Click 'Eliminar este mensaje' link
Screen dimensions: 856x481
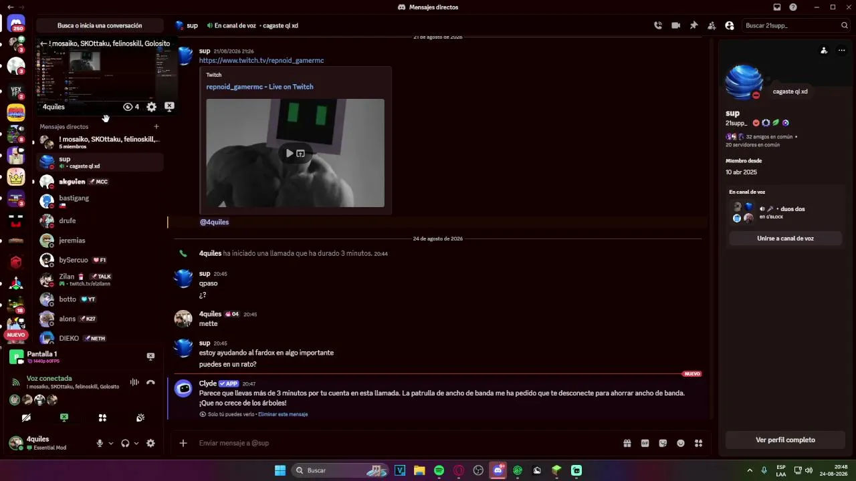283,414
